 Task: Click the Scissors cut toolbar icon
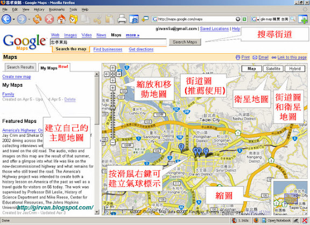(x=97, y=19)
